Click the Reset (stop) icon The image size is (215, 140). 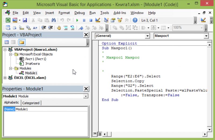point(91,20)
